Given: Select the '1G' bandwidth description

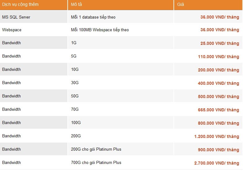Looking at the screenshot, I should (74, 43).
